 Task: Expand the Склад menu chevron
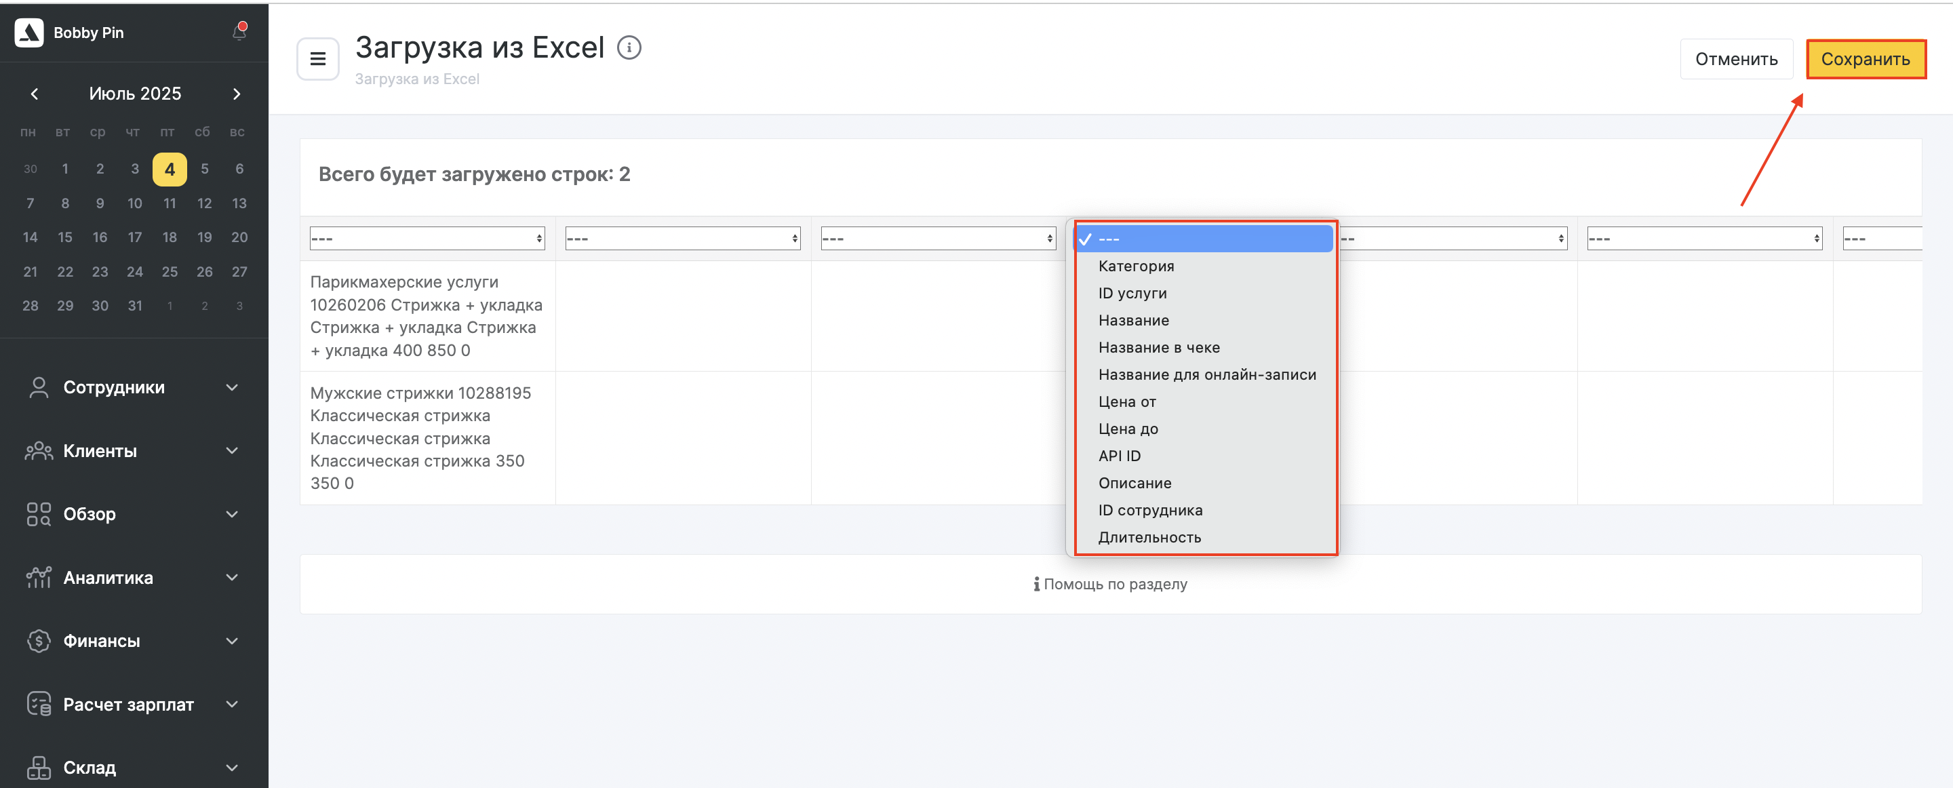(232, 768)
